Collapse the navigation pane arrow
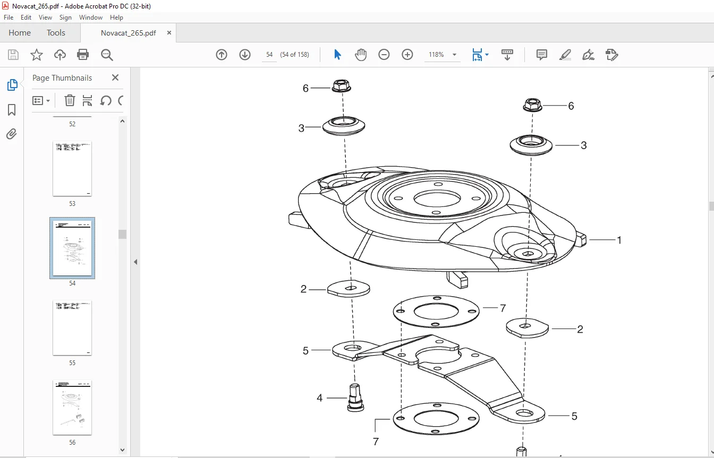This screenshot has height=458, width=714. (135, 262)
